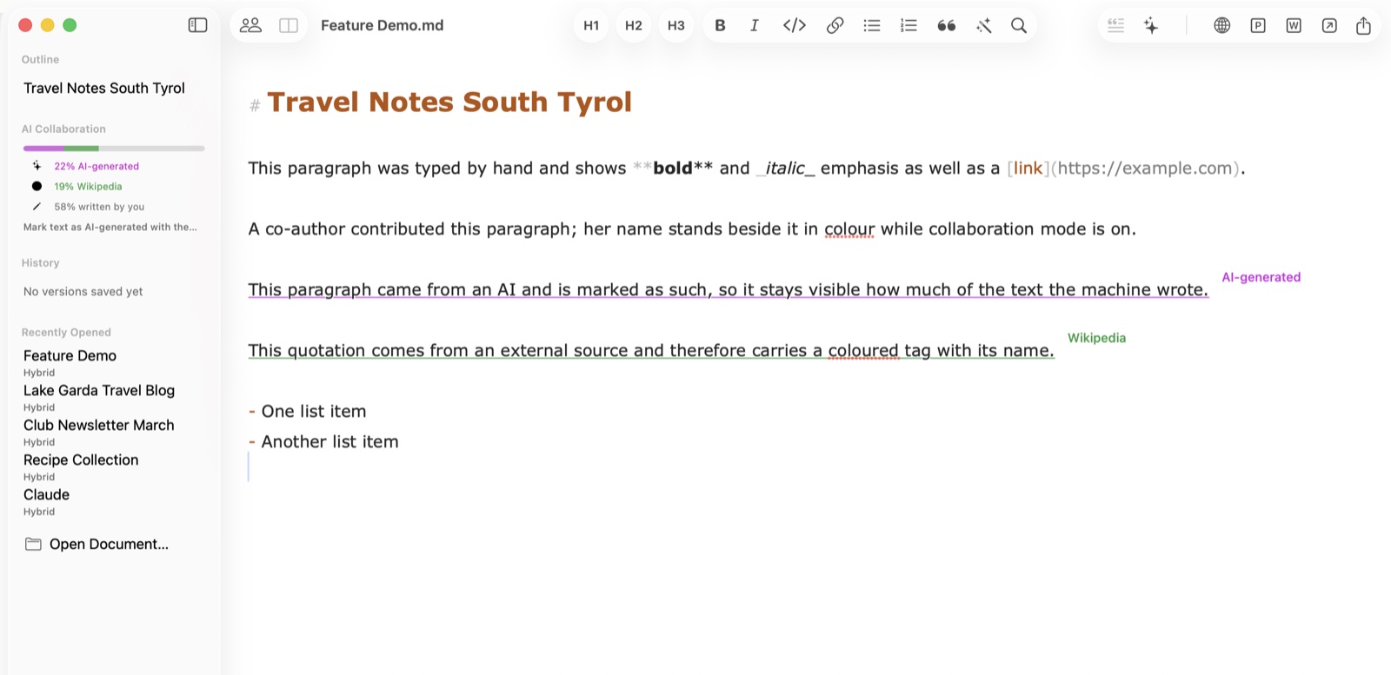
Task: Insert inline code formatting
Action: tap(795, 25)
